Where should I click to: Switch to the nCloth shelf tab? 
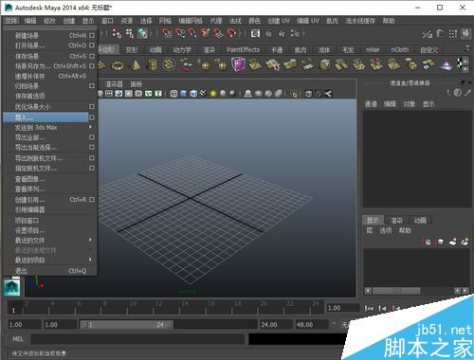click(400, 49)
